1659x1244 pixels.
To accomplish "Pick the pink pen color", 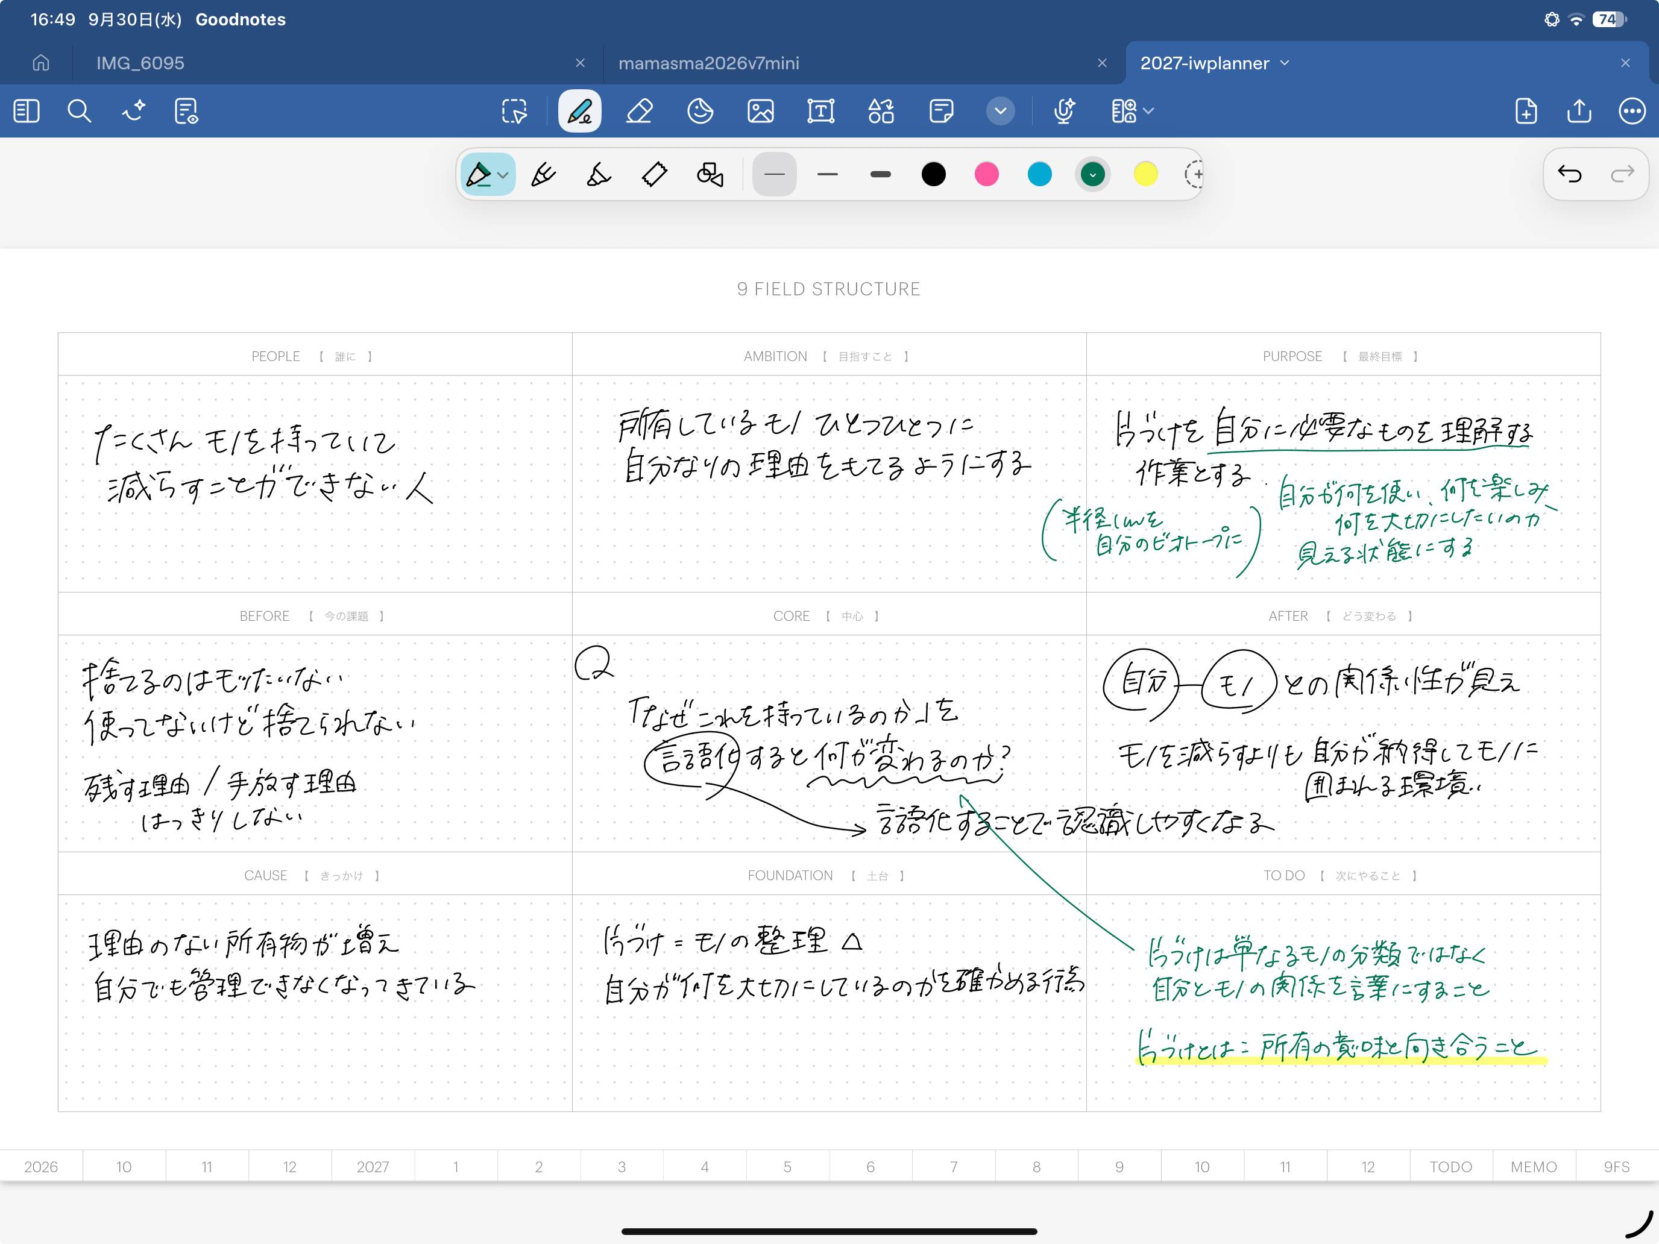I will point(987,175).
